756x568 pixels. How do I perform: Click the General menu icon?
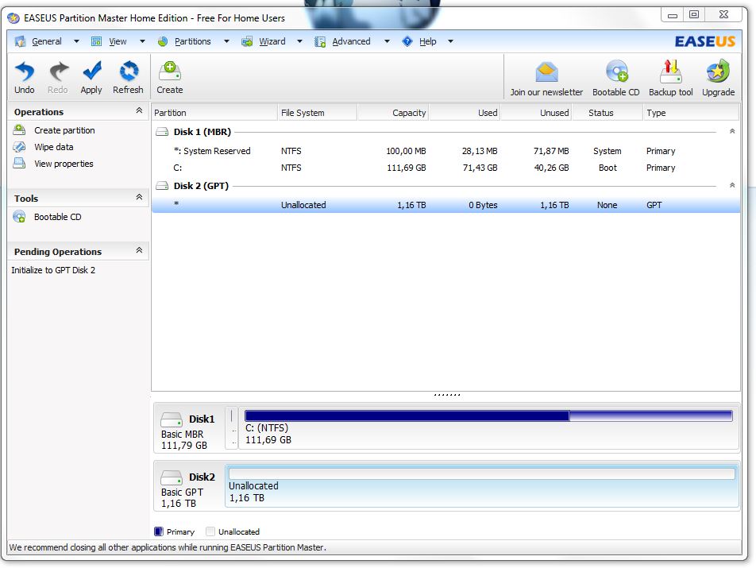pyautogui.click(x=21, y=41)
